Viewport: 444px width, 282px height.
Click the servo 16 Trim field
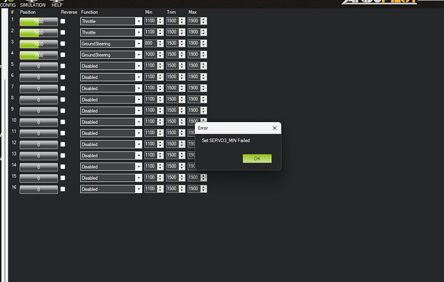(172, 189)
